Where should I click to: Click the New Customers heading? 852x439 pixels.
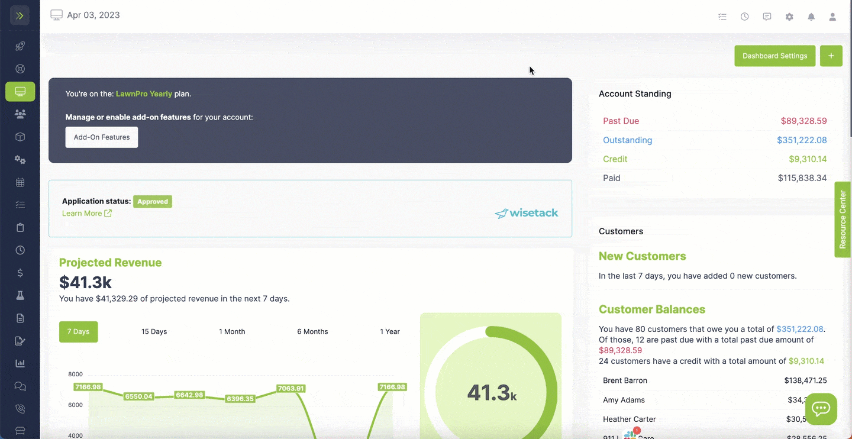(x=643, y=256)
